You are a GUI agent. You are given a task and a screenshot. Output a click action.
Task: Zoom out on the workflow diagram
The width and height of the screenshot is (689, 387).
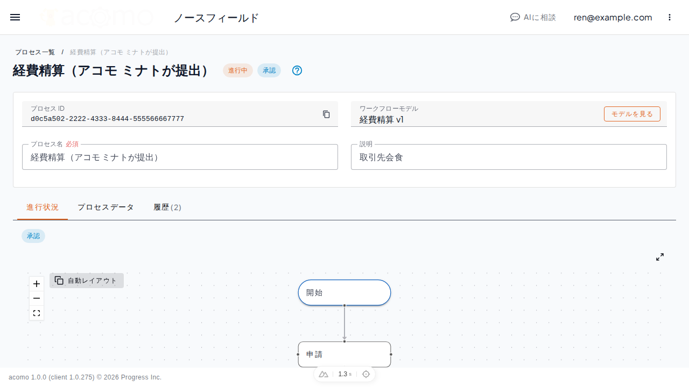pyautogui.click(x=37, y=298)
